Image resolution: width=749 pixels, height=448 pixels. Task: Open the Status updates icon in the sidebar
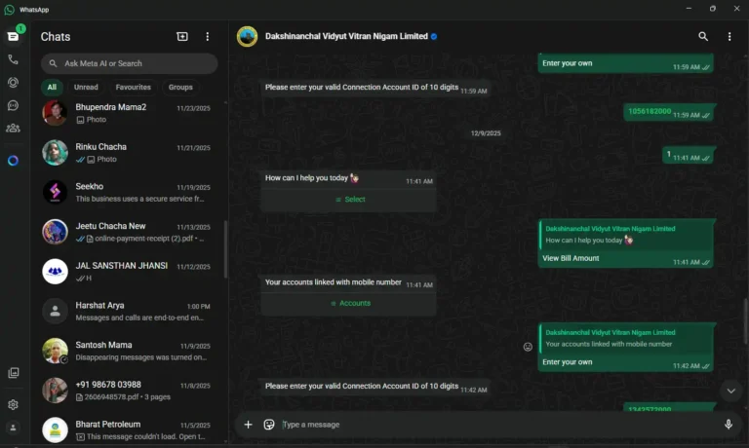(13, 83)
